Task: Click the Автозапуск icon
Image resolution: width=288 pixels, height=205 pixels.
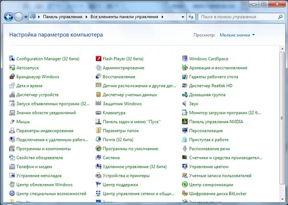Action: pyautogui.click(x=12, y=68)
